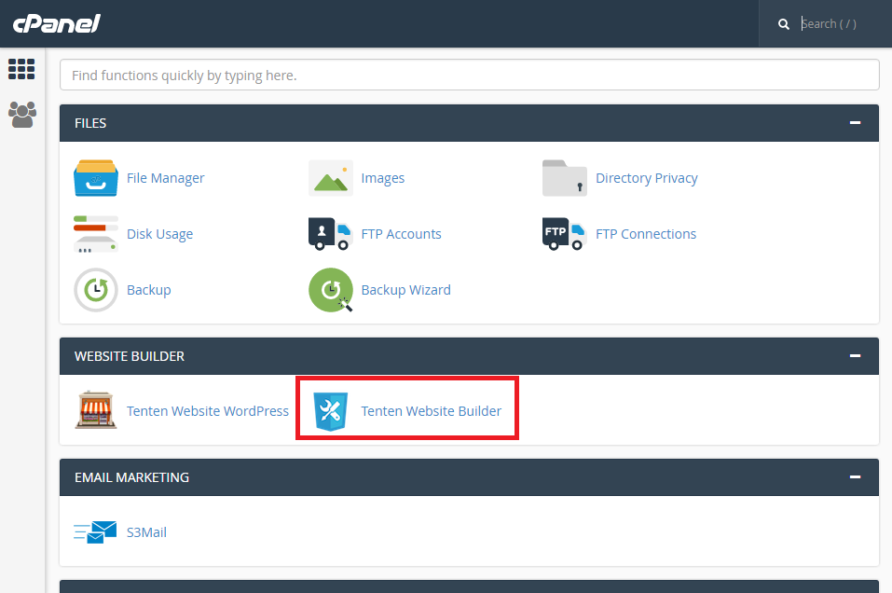Open the Images link
This screenshot has width=892, height=593.
pos(383,178)
